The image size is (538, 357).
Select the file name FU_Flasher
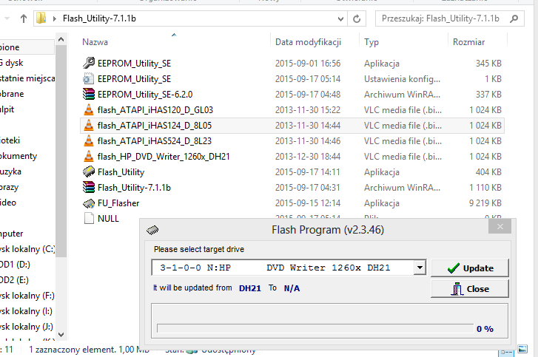(118, 203)
